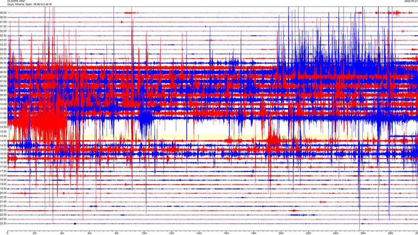Select the 13:00 row time label
Image resolution: width=418 pixels, height=235 pixels.
coord(3,131)
